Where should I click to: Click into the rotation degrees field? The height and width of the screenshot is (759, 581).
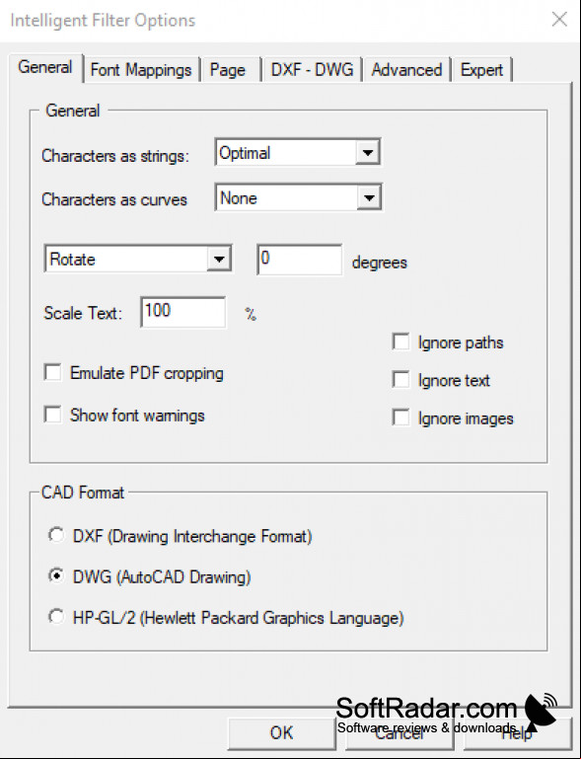click(x=300, y=260)
